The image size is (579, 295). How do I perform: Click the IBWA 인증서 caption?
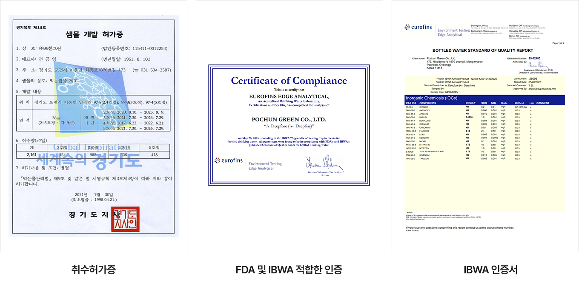click(485, 269)
